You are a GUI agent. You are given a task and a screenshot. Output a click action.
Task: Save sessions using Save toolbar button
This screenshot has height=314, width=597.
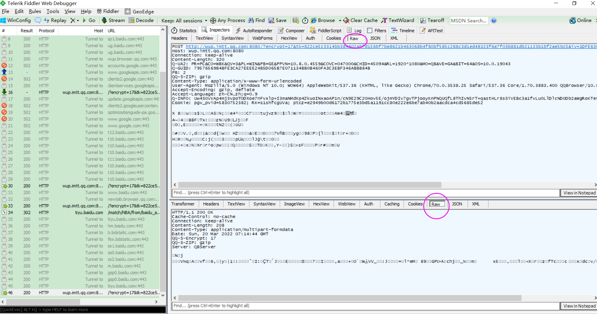pyautogui.click(x=277, y=20)
